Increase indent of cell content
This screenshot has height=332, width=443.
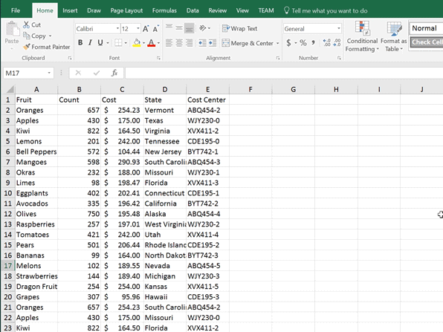point(213,43)
